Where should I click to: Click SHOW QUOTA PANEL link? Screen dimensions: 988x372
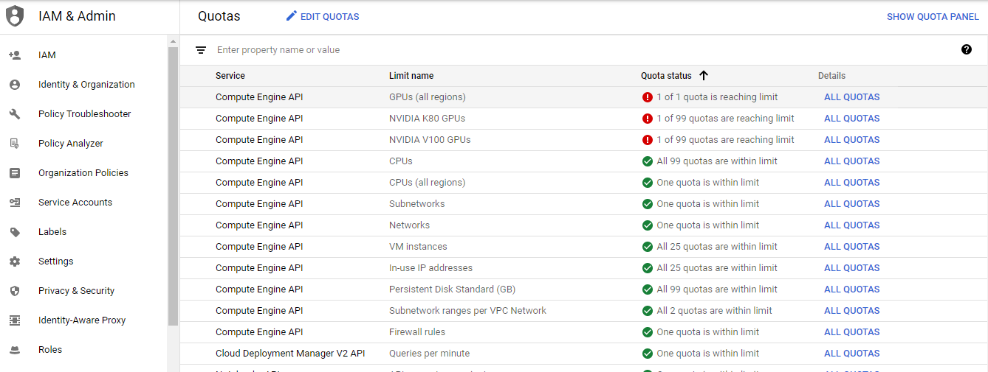tap(933, 17)
